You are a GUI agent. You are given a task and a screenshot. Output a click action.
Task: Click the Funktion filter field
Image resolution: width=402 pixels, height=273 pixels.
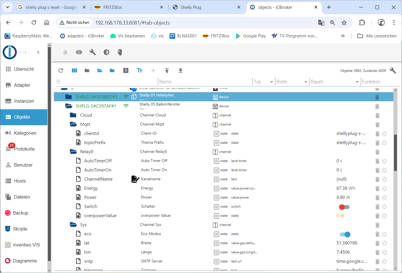click(380, 82)
